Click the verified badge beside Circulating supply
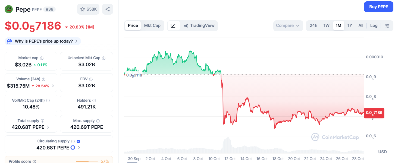Image resolution: width=398 pixels, height=163 pixels. pyautogui.click(x=79, y=141)
